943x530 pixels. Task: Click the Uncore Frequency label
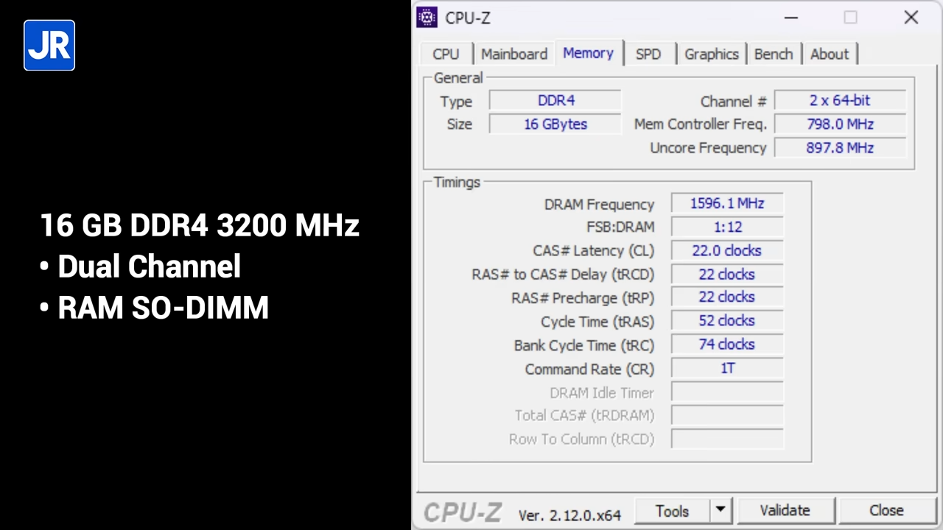click(708, 148)
